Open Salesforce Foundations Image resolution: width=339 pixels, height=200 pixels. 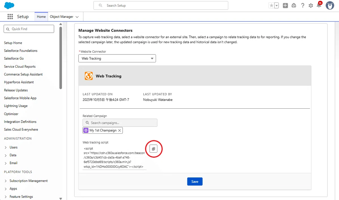21,51
